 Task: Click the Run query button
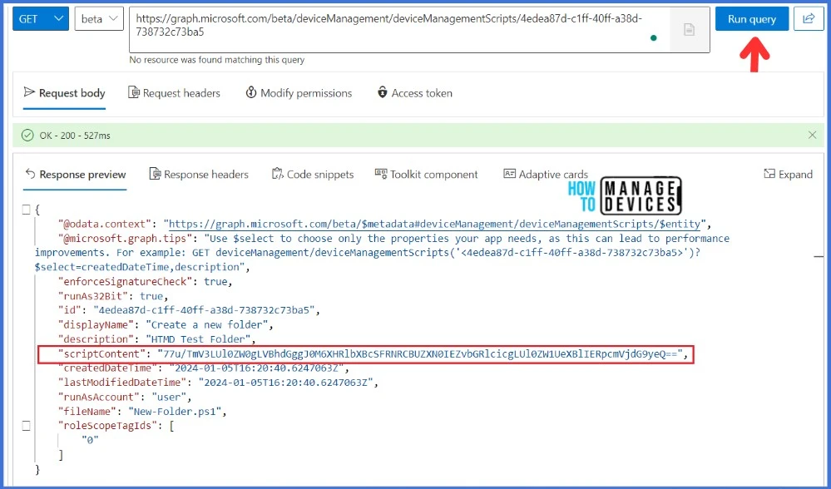coord(751,19)
